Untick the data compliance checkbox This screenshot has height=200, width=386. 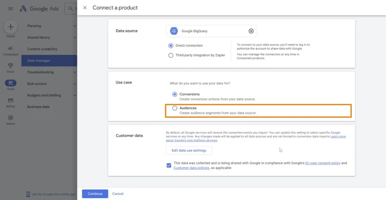(169, 165)
